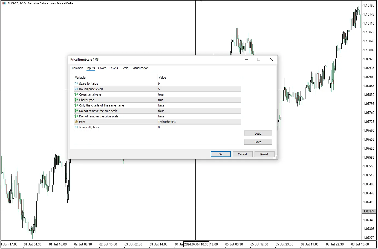The image size is (378, 249).
Task: Click time label 02 Jul 15:00
Action: (x=108, y=244)
